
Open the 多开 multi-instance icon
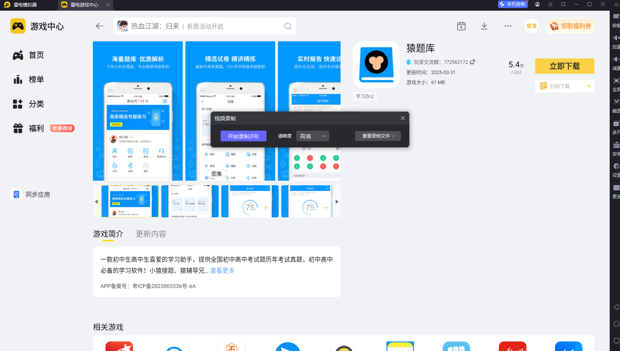click(x=615, y=123)
